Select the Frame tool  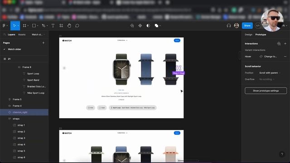pos(24,26)
